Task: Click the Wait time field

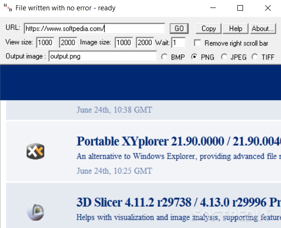Action: (178, 43)
